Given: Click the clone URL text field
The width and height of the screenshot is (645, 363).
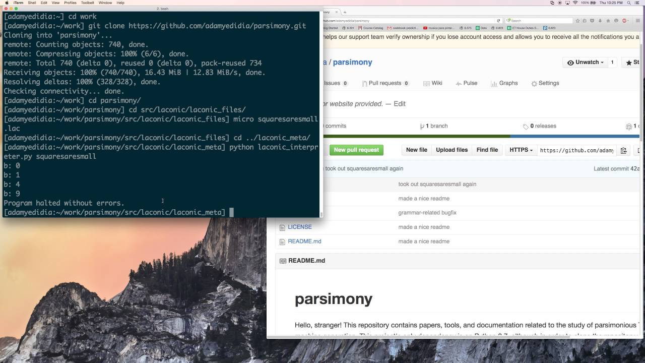Looking at the screenshot, I should tap(577, 150).
